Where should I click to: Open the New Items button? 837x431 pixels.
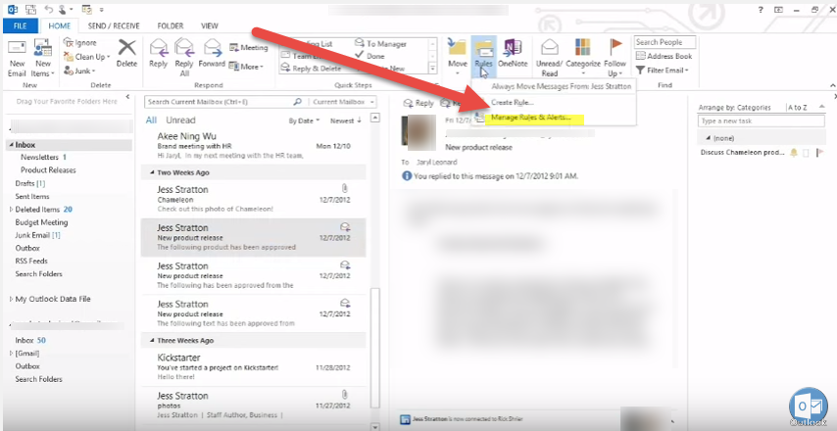point(43,58)
